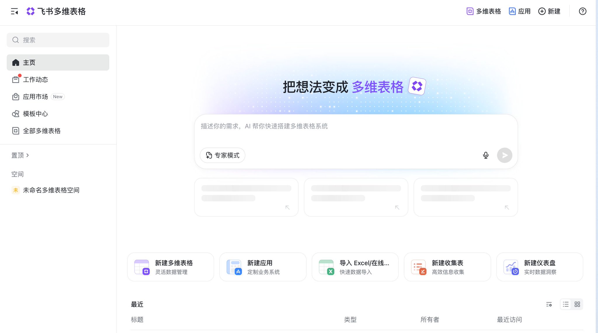This screenshot has height=333, width=598.
Task: Click the 搜索 search field
Action: click(58, 40)
